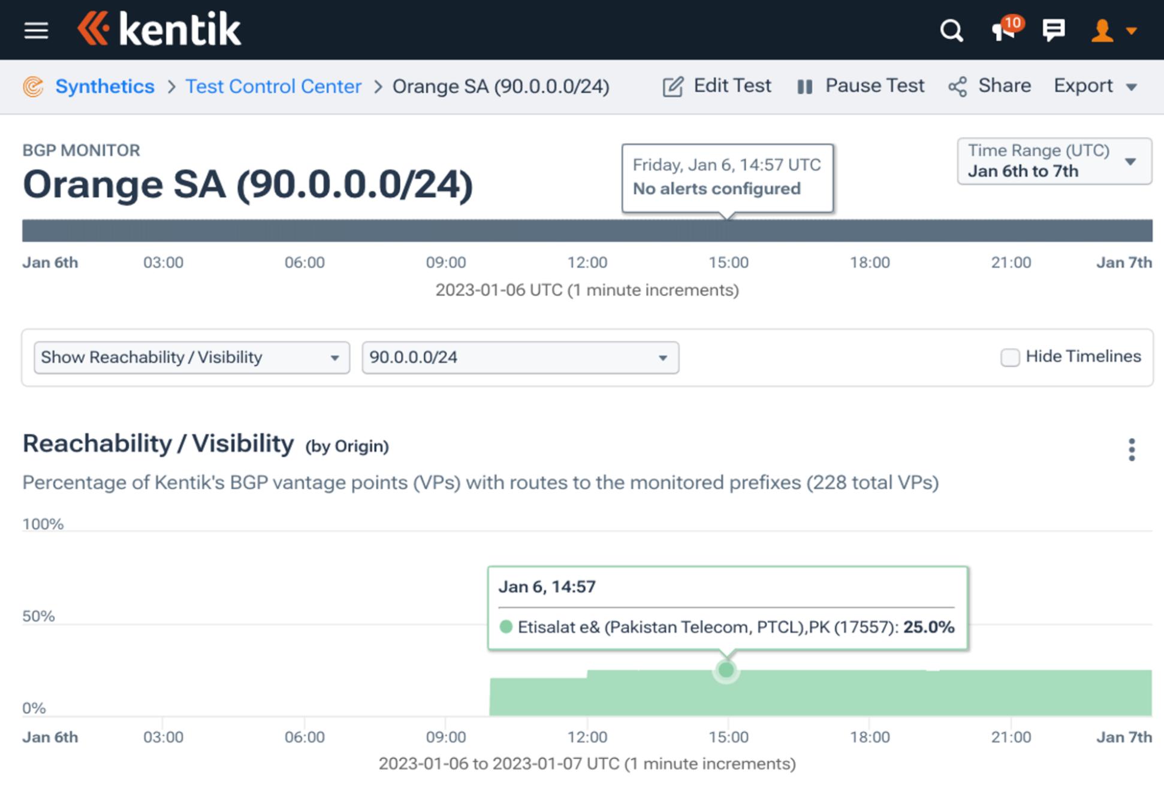The height and width of the screenshot is (788, 1164).
Task: Open the search magnifier icon
Action: [x=951, y=30]
